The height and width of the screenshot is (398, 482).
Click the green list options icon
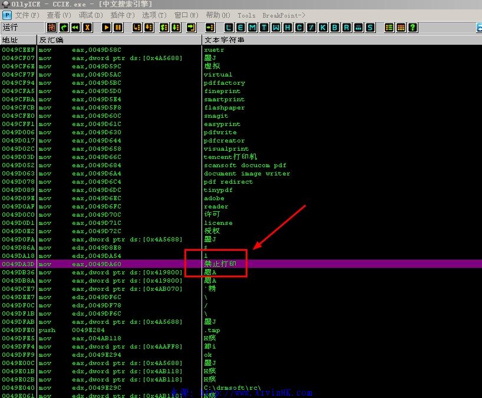click(x=389, y=28)
